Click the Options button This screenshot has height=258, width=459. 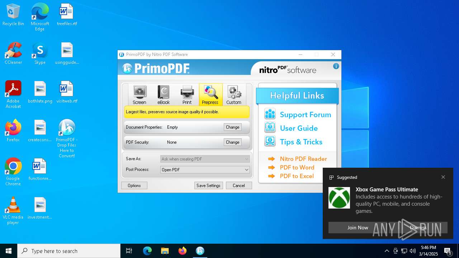point(134,186)
